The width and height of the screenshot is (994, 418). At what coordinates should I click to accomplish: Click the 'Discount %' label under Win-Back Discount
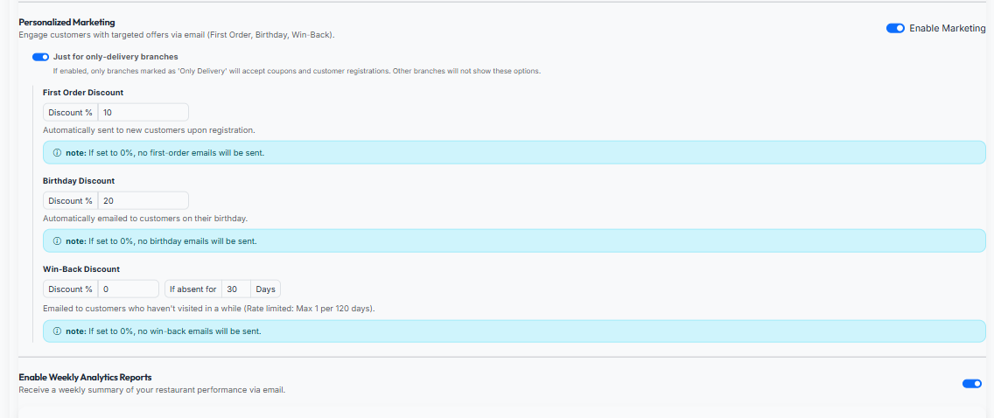[x=70, y=289]
